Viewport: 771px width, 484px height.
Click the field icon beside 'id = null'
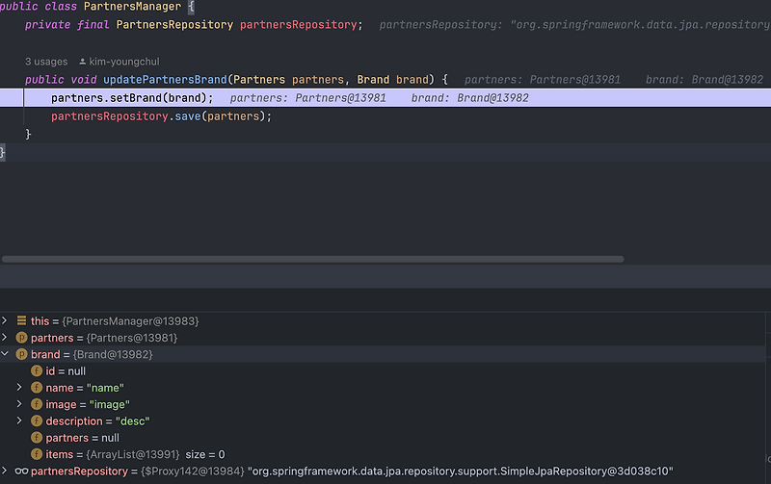pyautogui.click(x=37, y=371)
